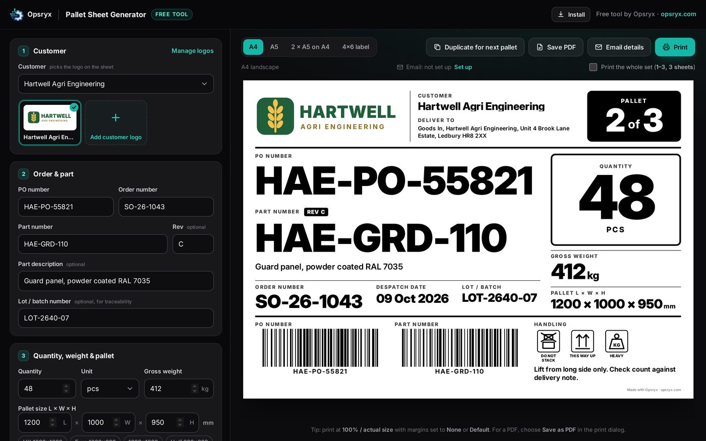Click the PO number input field
Screen dimensions: 706x441
[66, 207]
